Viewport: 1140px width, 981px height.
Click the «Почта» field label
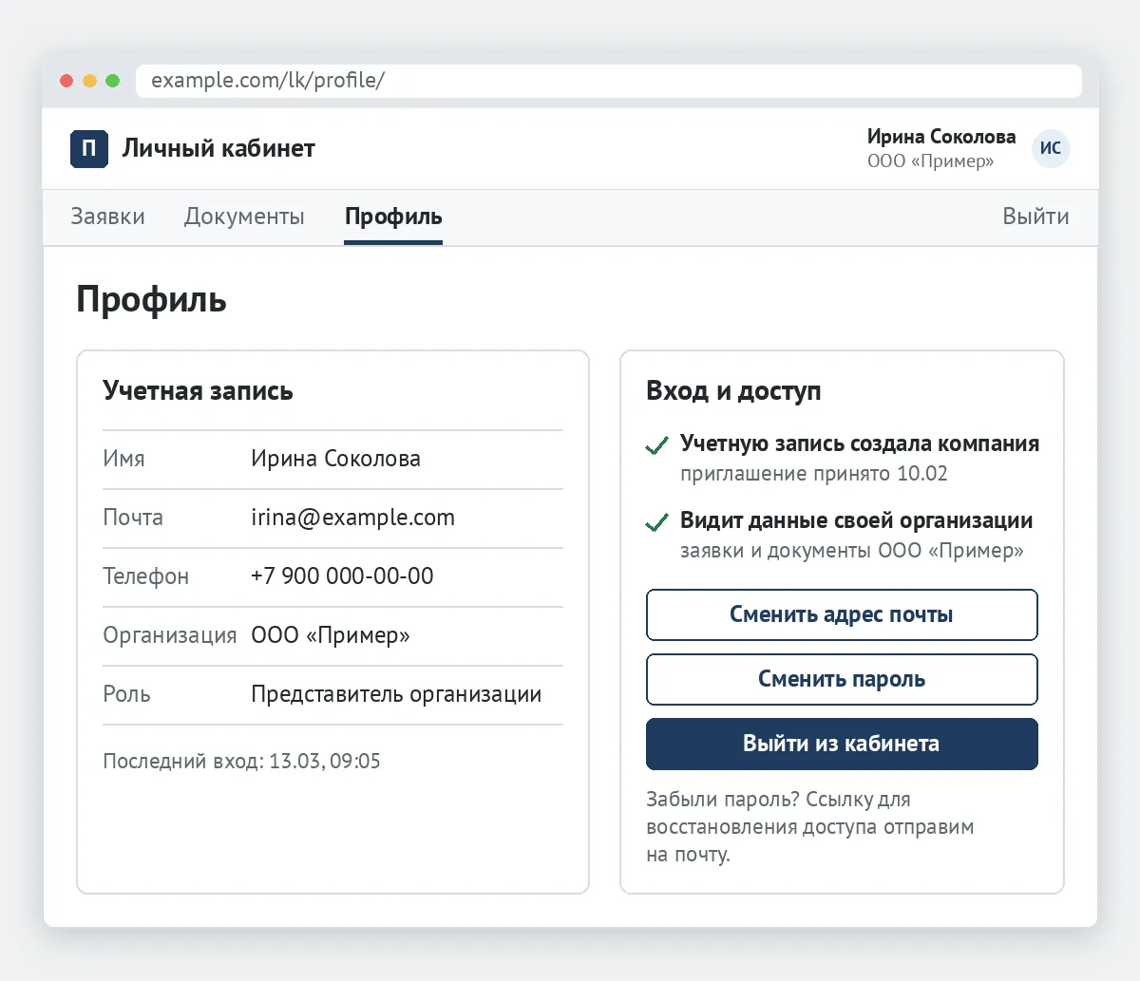pos(133,518)
